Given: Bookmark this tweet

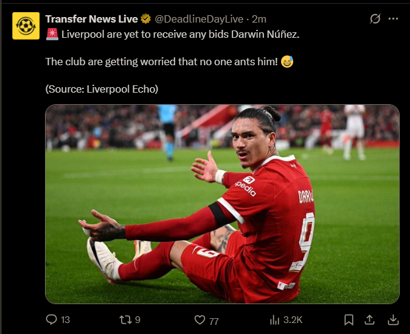Looking at the screenshot, I should pos(349,320).
